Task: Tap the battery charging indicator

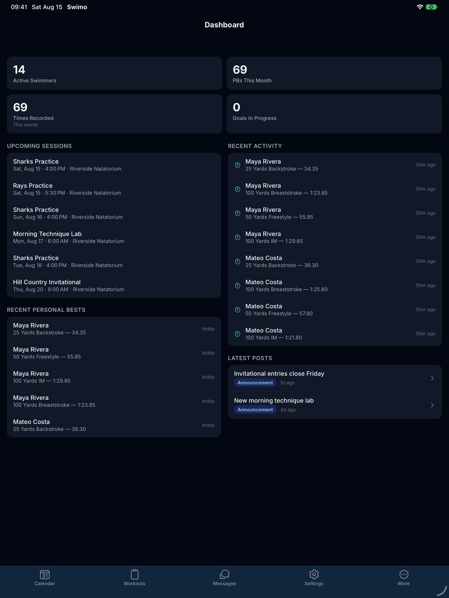Action: coord(431,7)
